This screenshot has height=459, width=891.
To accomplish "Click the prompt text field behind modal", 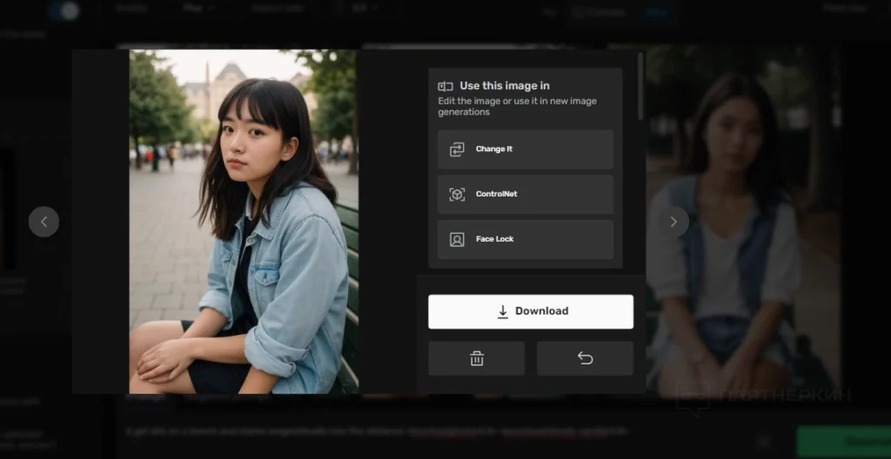I will pos(378,432).
